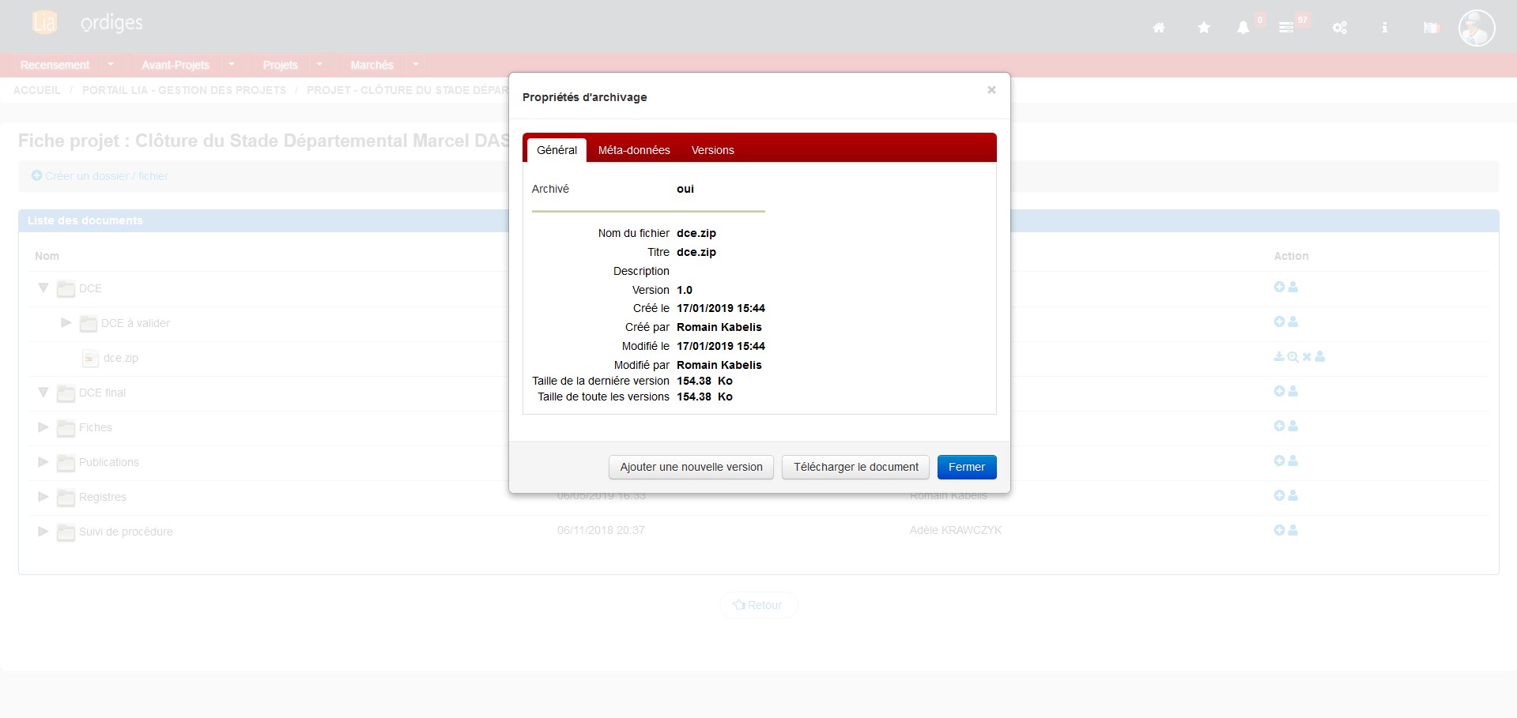Open the Marchés dropdown arrow

coord(416,65)
